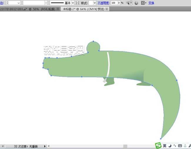Click the user icon in IME bar
The image size is (191, 149).
185,146
